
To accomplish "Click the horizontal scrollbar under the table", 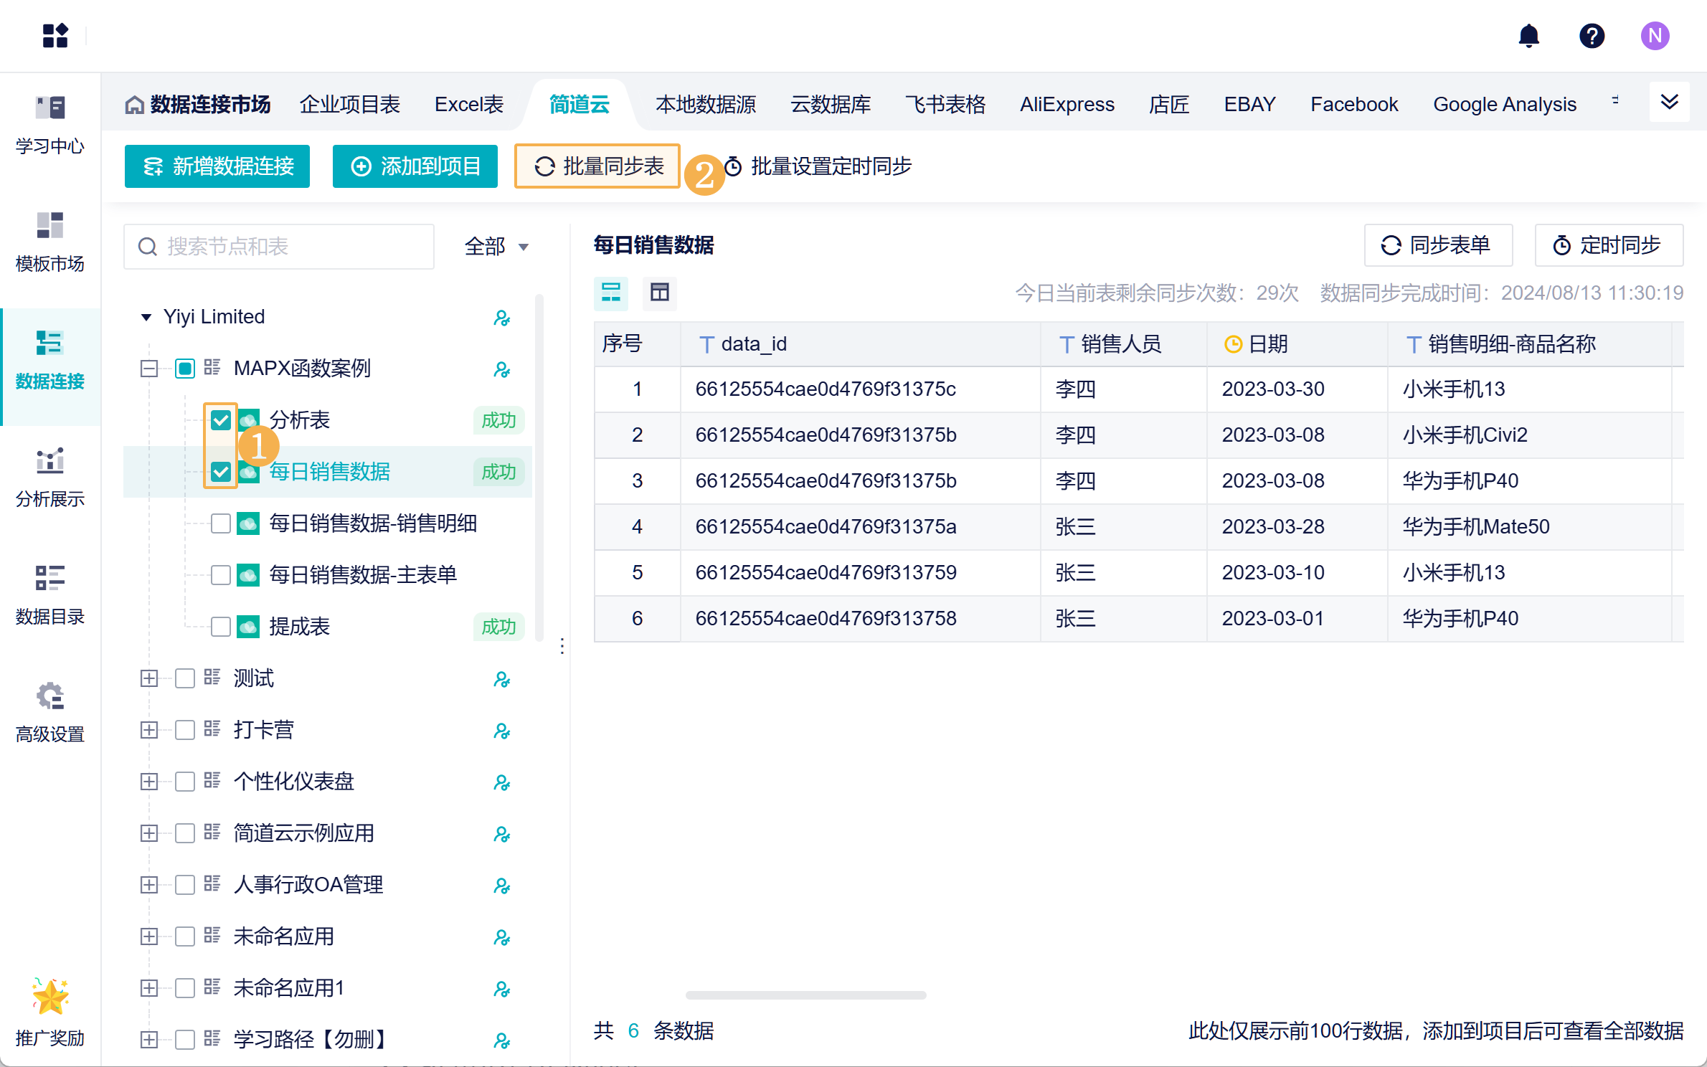I will point(805,995).
